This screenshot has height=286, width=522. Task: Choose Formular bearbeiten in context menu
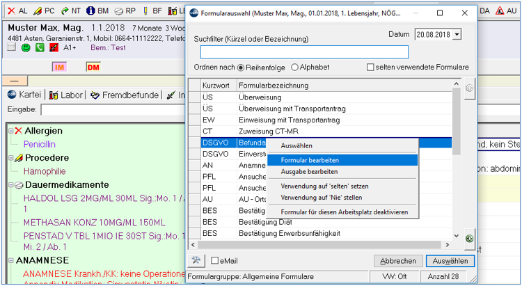(342, 160)
